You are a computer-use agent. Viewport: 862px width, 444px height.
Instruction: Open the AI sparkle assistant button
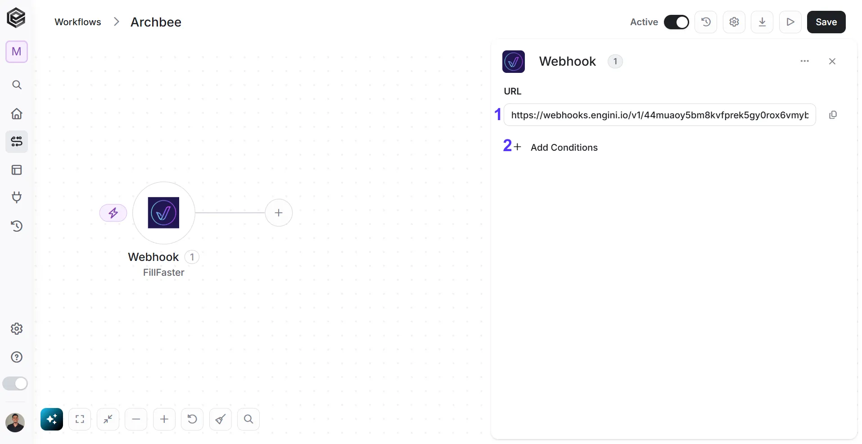52,419
